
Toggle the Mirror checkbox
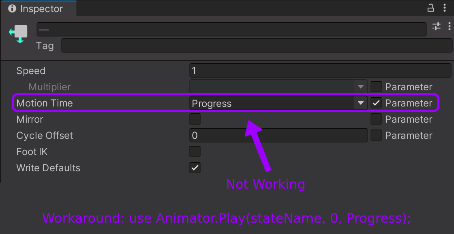coord(195,119)
